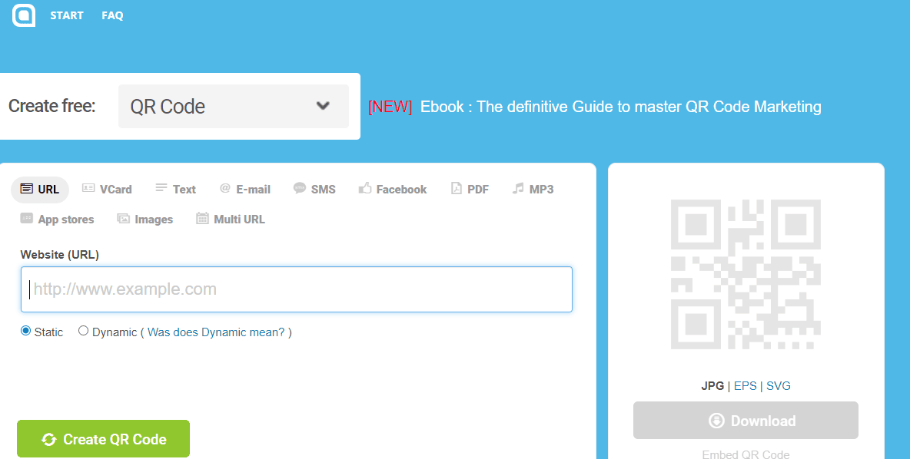This screenshot has height=459, width=910.
Task: Switch to the E-mail QR type
Action: (244, 189)
